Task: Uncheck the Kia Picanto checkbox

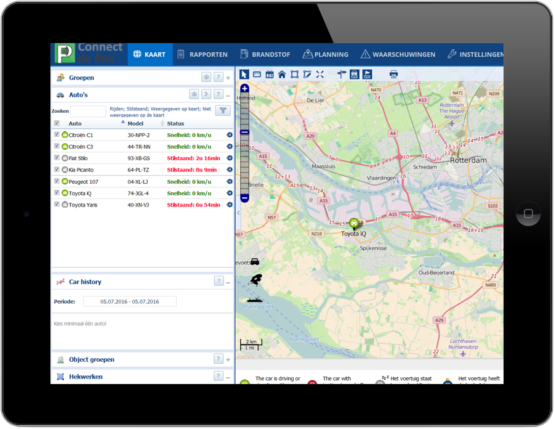Action: pos(57,169)
